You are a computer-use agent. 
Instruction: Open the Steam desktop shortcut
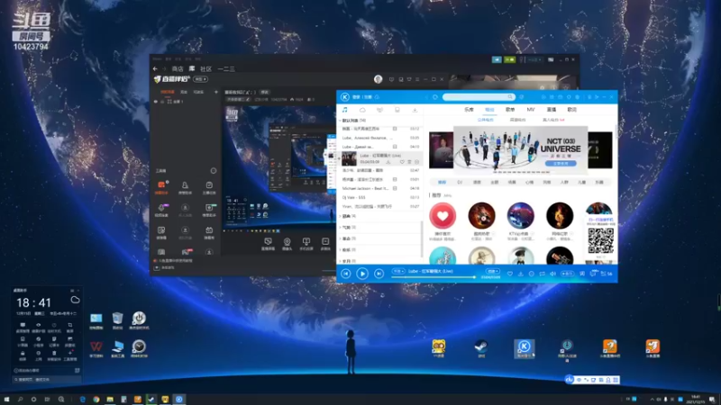[x=481, y=348]
